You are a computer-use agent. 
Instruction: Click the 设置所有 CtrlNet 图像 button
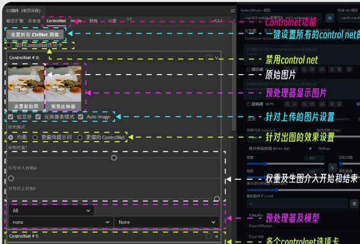coord(35,35)
